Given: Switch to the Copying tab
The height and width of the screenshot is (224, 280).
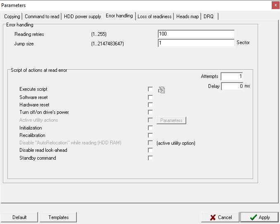Looking at the screenshot, I should (x=12, y=17).
